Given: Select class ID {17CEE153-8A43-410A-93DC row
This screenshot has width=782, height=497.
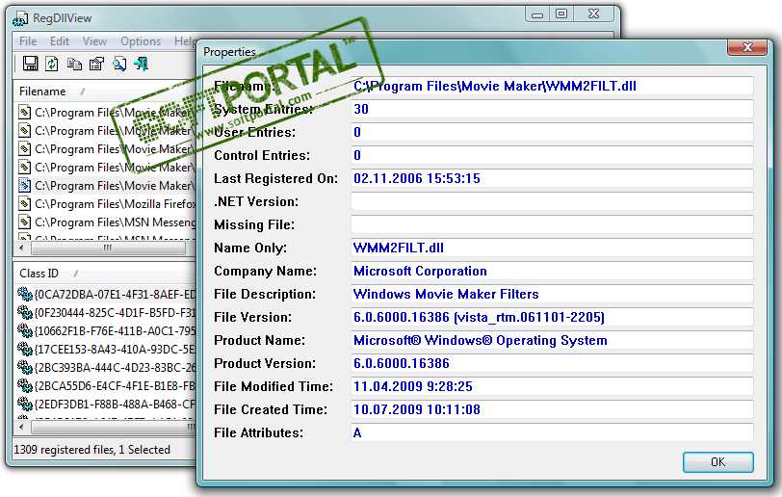Looking at the screenshot, I should 107,349.
